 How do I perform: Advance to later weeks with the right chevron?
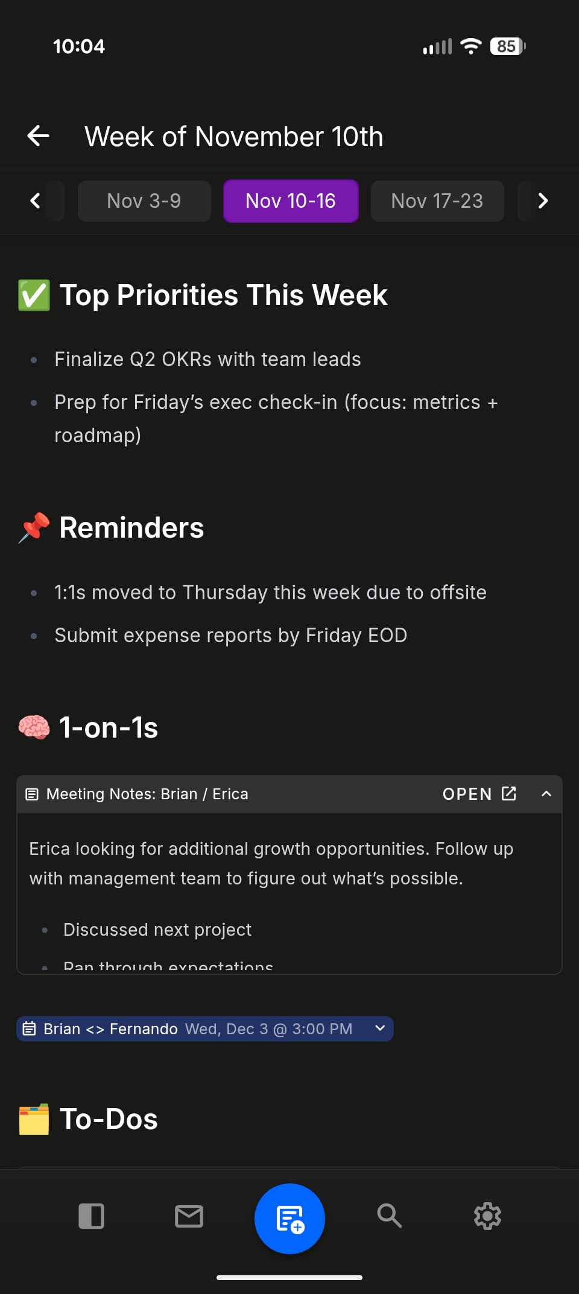tap(542, 201)
